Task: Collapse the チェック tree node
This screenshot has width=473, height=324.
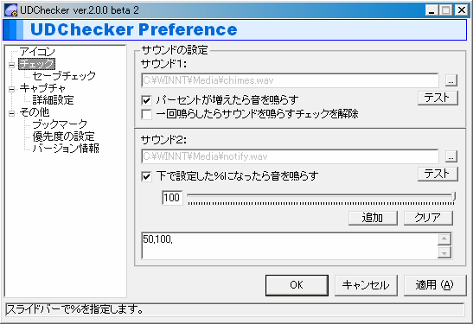Action: (11, 65)
